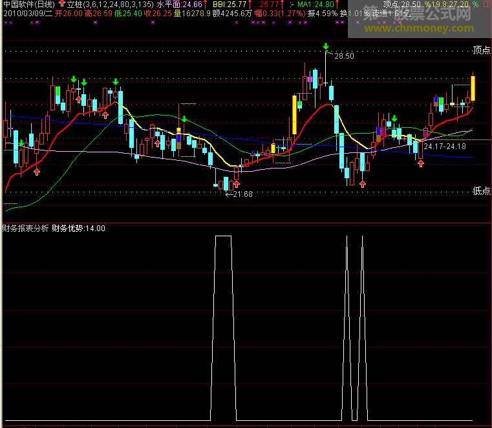Image resolution: width=492 pixels, height=428 pixels.
Task: Click the 低点 label on the right axis
Action: [x=481, y=190]
